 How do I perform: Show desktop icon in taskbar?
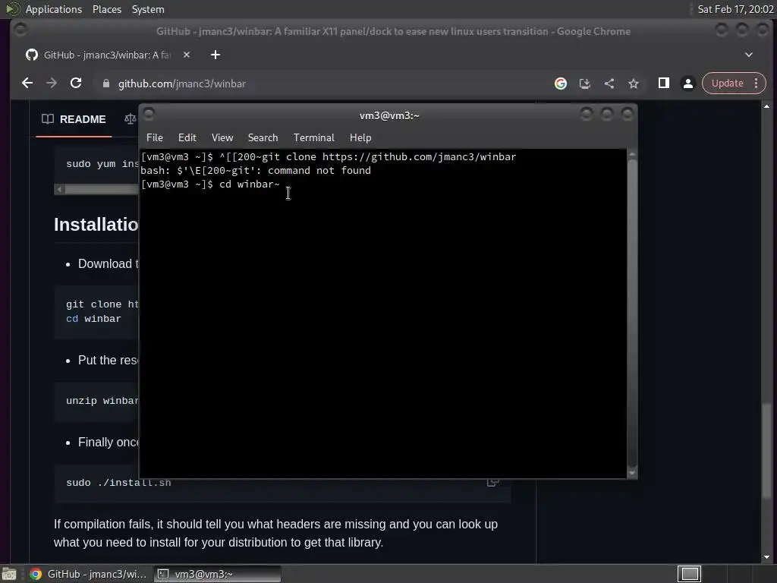9,574
